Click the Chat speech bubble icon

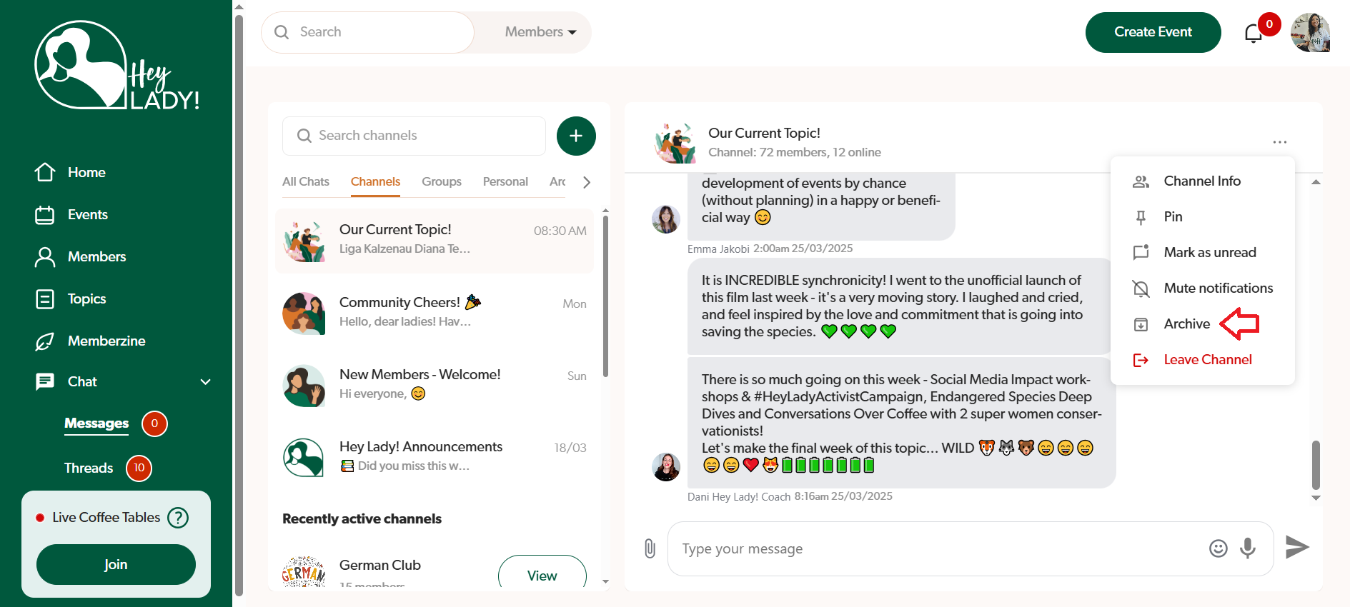(x=45, y=381)
